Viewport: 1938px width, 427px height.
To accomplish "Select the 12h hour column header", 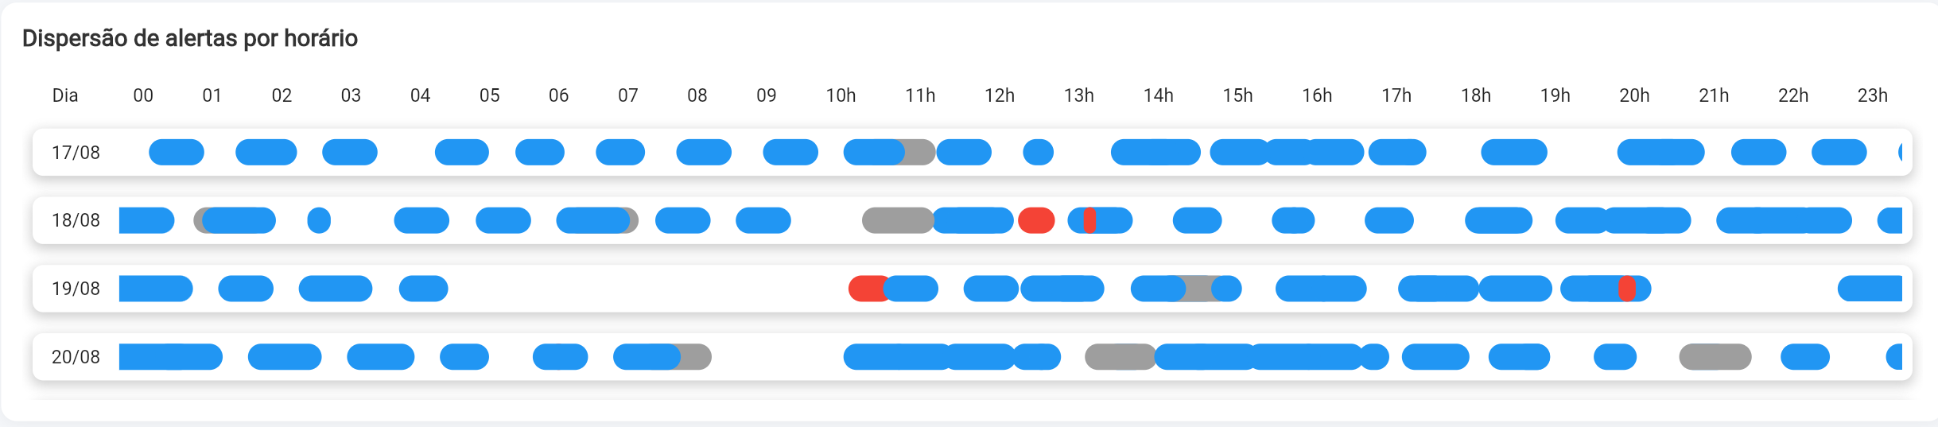I will (999, 96).
